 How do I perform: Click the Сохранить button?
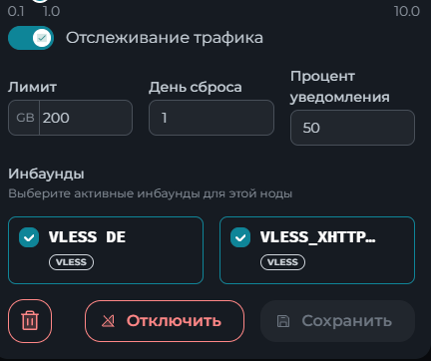[337, 321]
